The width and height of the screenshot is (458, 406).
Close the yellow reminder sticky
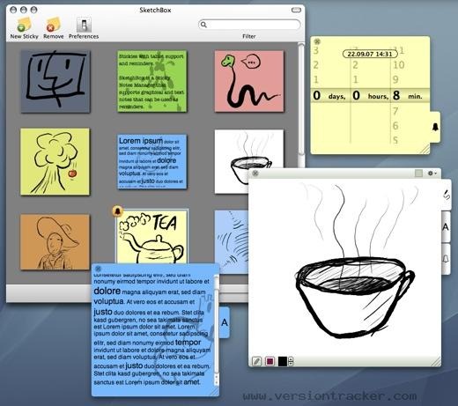click(317, 41)
